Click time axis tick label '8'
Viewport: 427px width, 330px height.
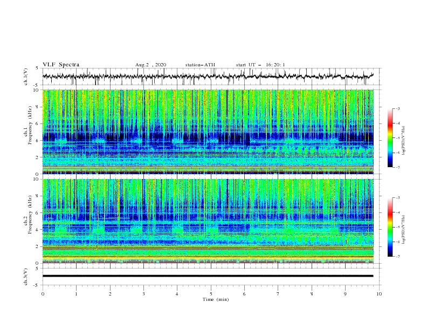(312, 294)
